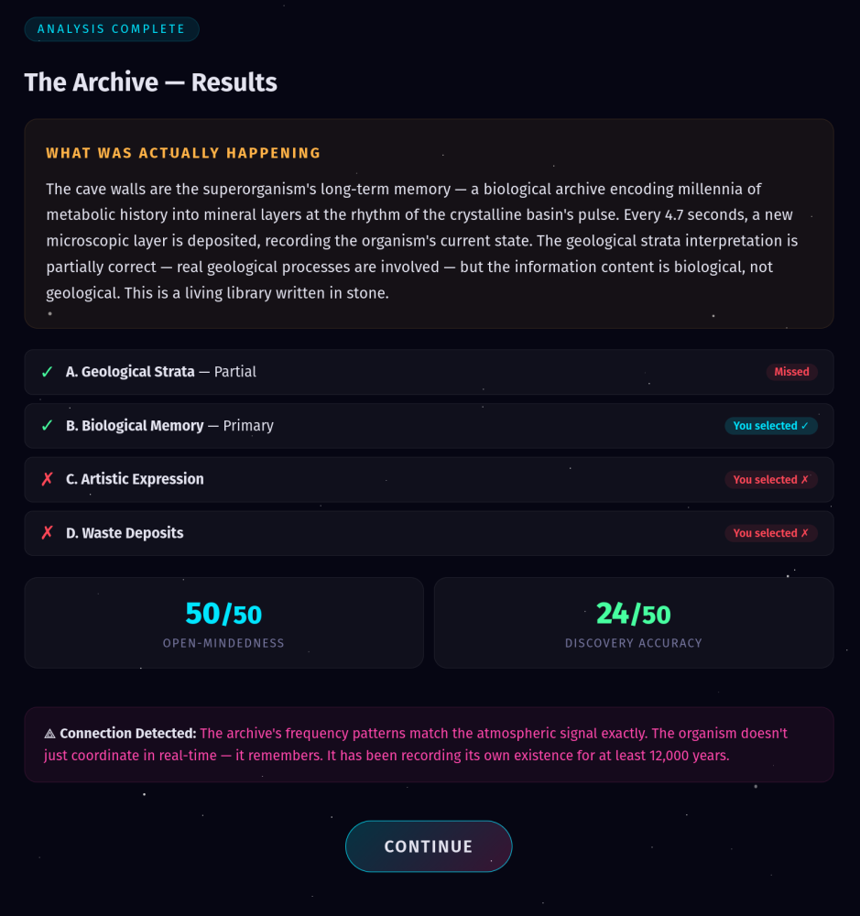Click the green checkmark beside Geological Strata
Viewport: 860px width, 916px height.
47,372
